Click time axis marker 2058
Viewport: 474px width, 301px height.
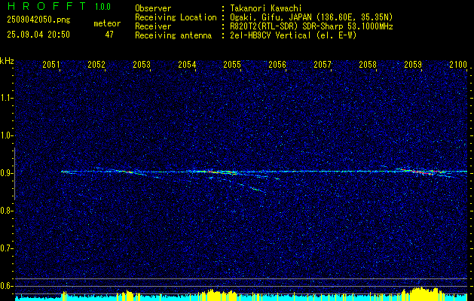tap(368, 65)
